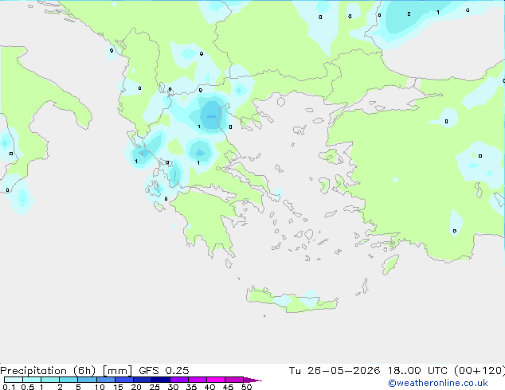This screenshot has width=505, height=390.
Task: Click the 0.5–1 mm legend swatch
Action: (x=32, y=380)
